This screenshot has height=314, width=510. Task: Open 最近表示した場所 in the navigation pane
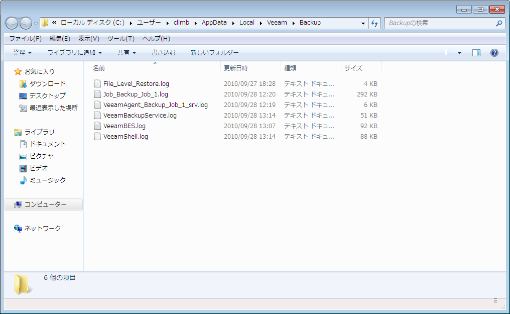(x=54, y=108)
